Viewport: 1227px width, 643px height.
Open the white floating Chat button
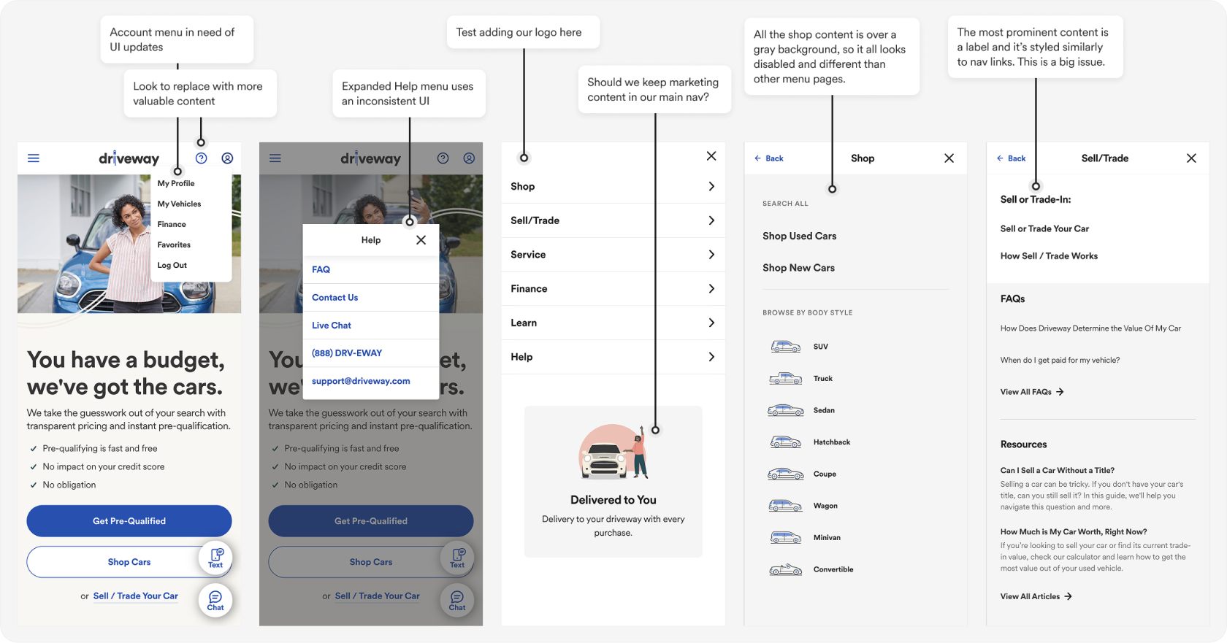tap(215, 600)
